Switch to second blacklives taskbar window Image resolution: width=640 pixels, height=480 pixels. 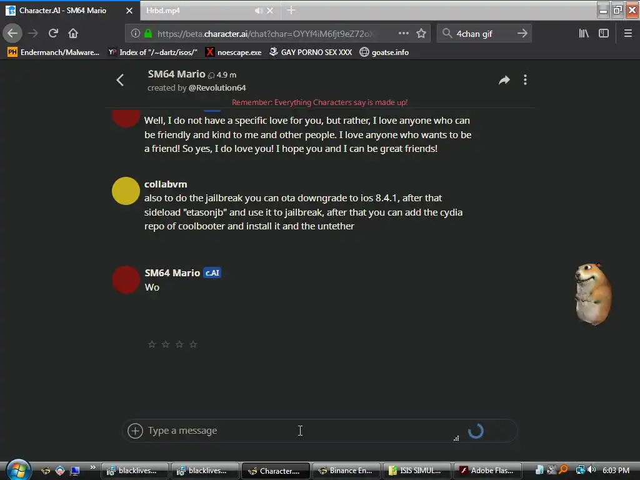coord(205,471)
